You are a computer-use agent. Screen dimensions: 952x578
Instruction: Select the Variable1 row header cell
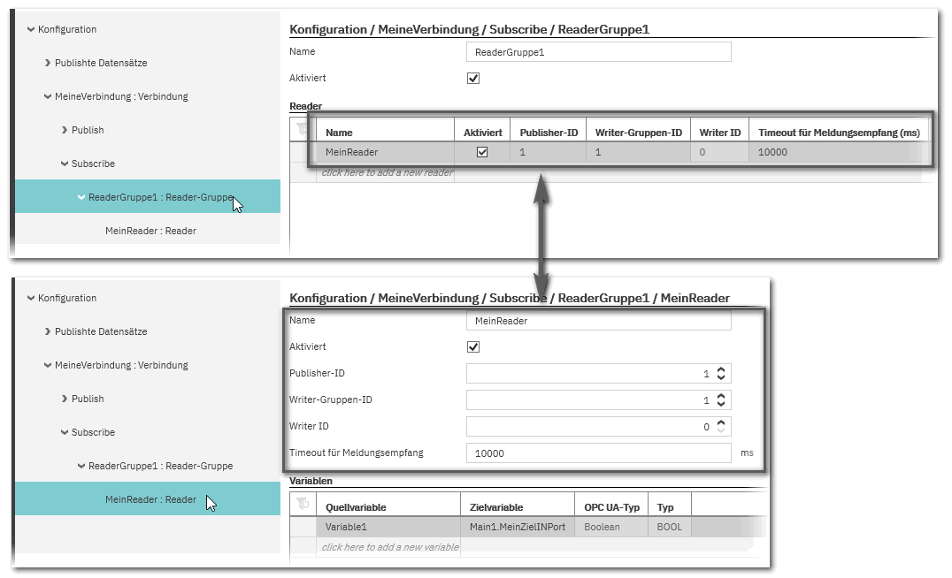tap(303, 527)
